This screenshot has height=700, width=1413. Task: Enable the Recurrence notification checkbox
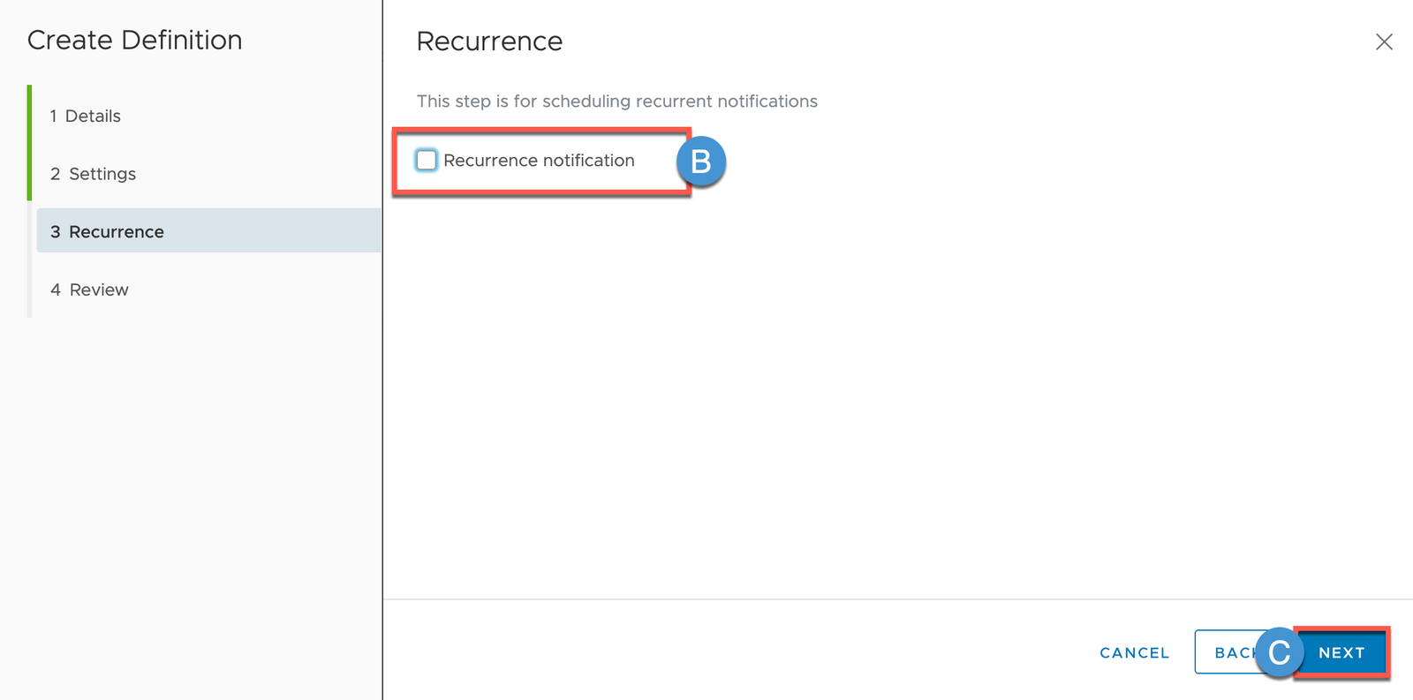(x=427, y=161)
